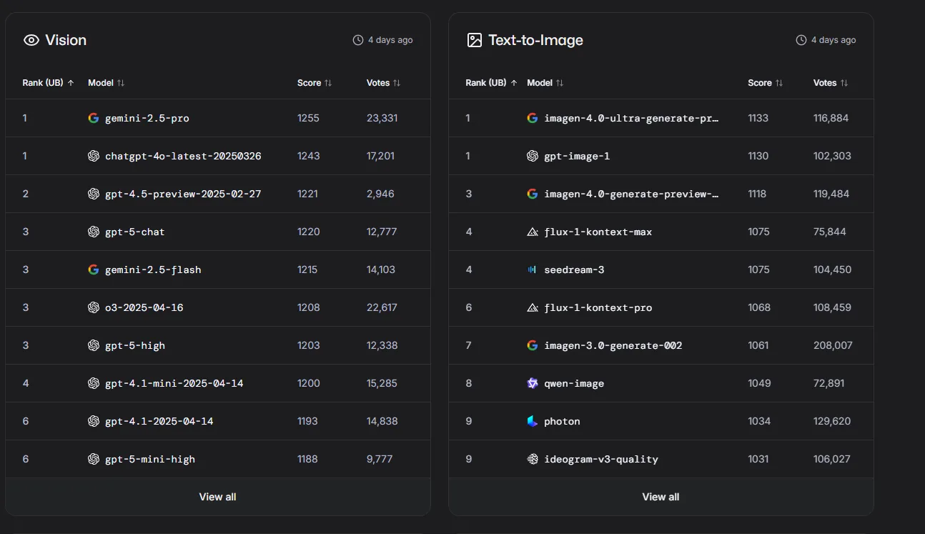Click the OpenAI icon beside chatgpt-4o-latest-20250326
Screen dimensions: 925x534
[94, 156]
